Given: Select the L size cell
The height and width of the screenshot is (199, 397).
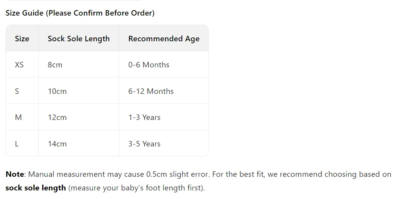Looking at the screenshot, I should (22, 144).
